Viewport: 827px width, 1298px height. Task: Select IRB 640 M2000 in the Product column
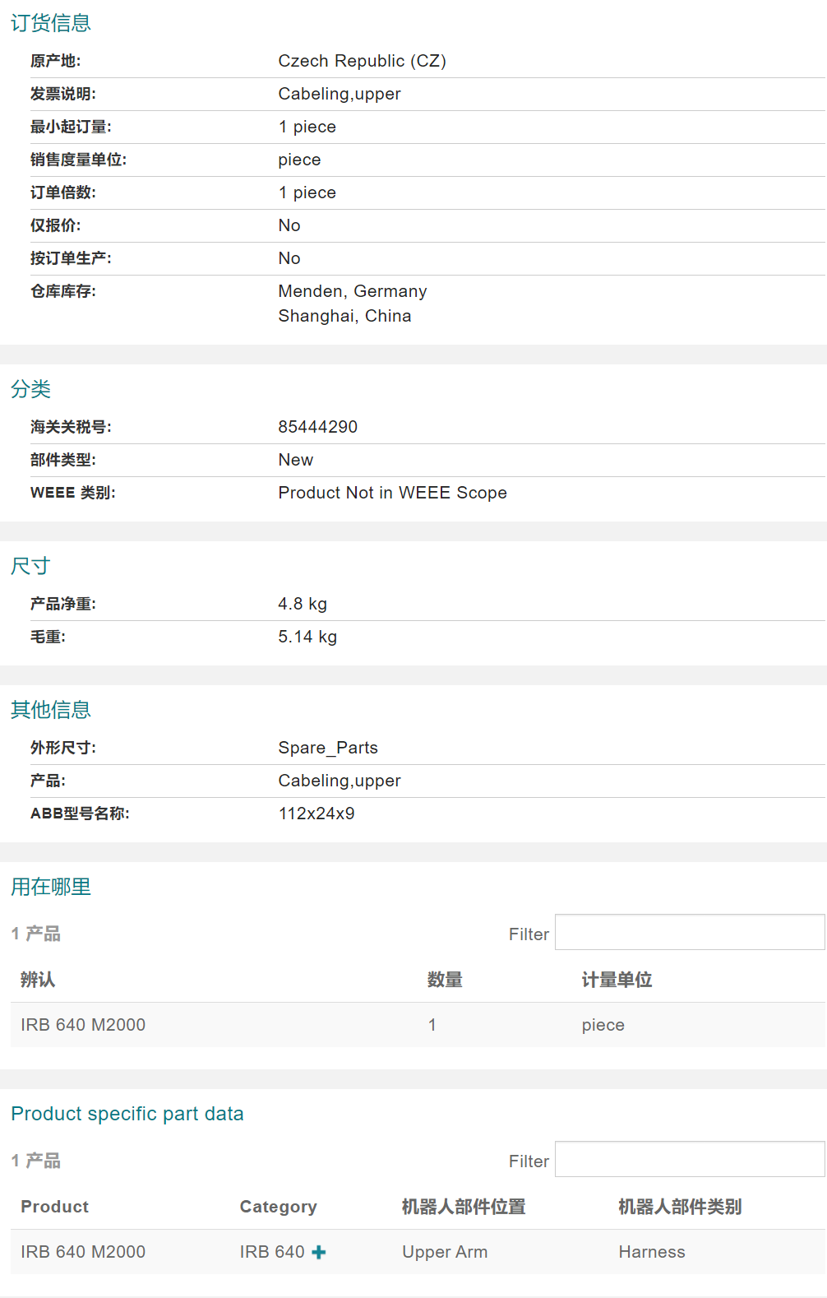click(x=83, y=1252)
